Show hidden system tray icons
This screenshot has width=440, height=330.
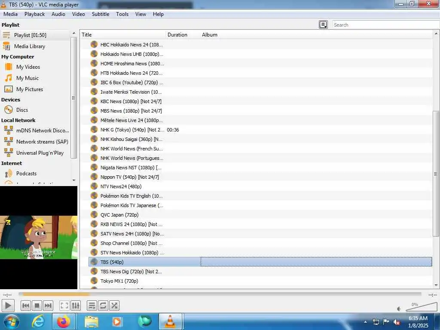pos(365,322)
